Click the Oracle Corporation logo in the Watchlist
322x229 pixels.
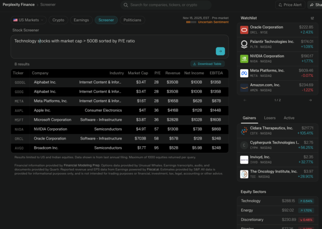(x=244, y=30)
